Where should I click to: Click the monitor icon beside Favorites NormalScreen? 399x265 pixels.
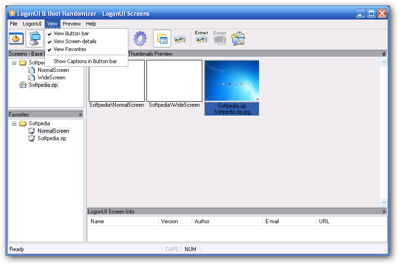tap(32, 131)
